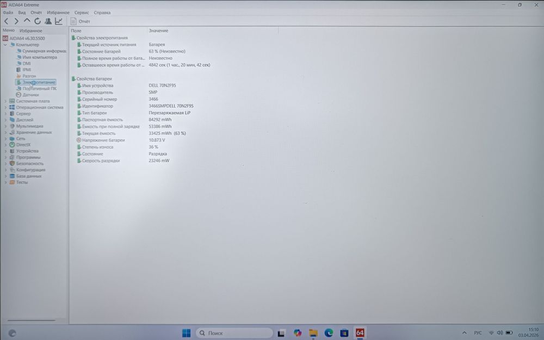
Task: Select the Электропитание tree item
Action: click(36, 82)
